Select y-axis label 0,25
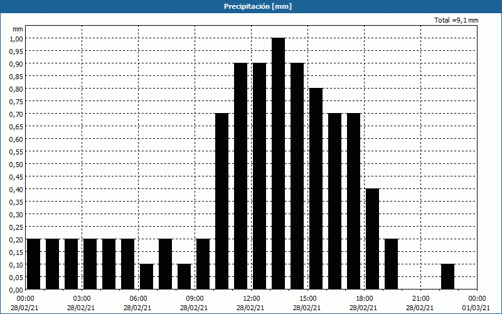 17,227
